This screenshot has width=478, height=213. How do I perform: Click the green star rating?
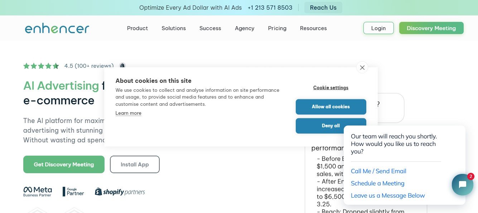(x=41, y=66)
